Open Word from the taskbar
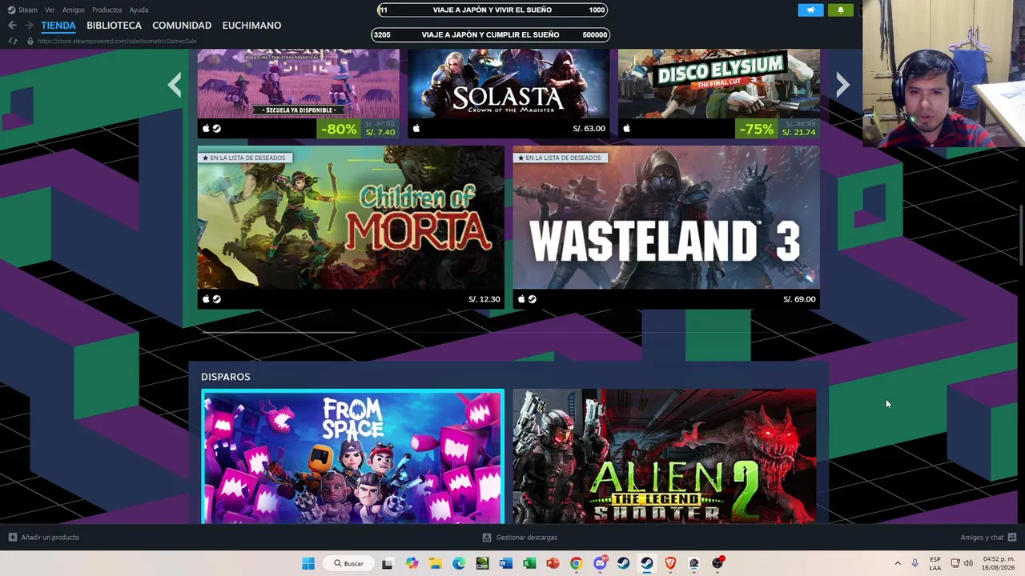Image resolution: width=1025 pixels, height=576 pixels. (x=505, y=563)
